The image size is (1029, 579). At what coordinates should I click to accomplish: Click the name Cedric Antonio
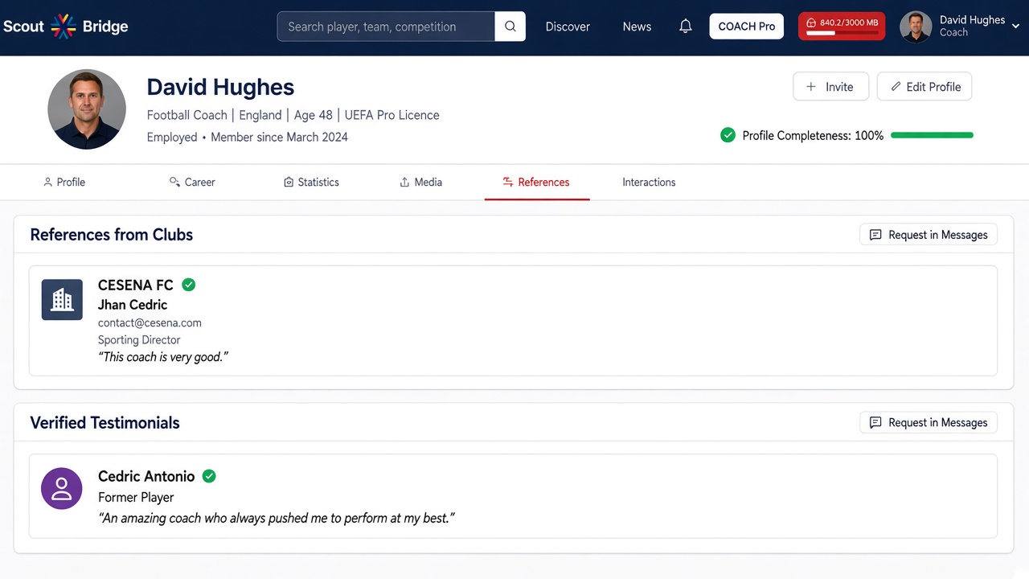click(x=146, y=476)
